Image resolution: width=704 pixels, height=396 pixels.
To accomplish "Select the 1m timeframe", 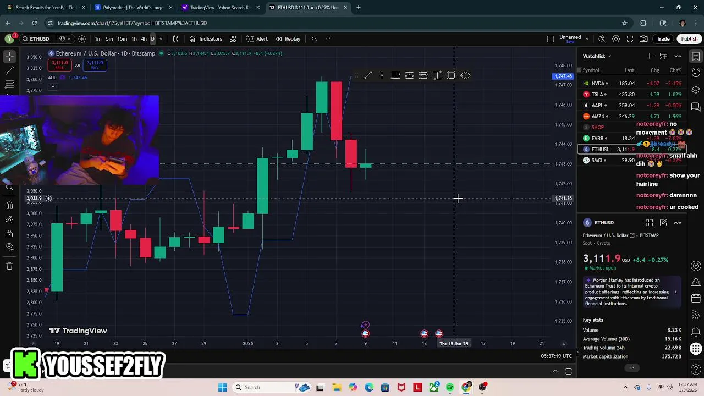I will 98,39.
